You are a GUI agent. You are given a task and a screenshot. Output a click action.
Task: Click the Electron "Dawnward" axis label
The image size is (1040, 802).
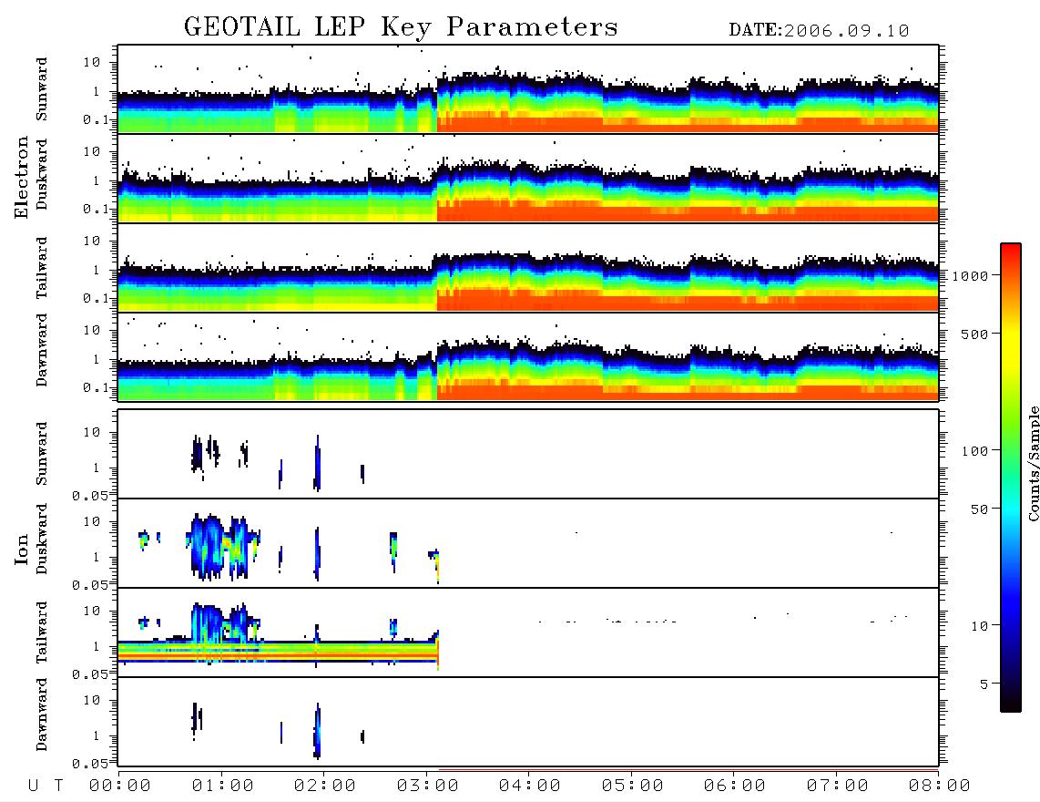(x=42, y=350)
